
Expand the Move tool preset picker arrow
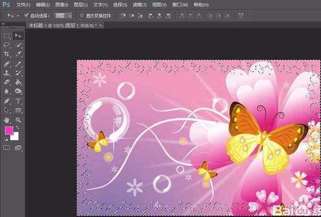coord(18,15)
